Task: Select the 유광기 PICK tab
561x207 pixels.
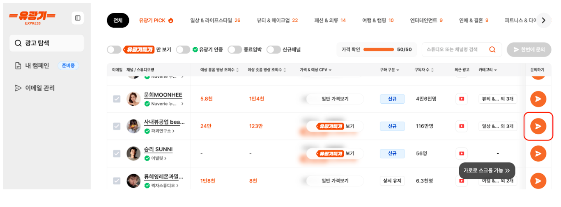Action: click(x=156, y=20)
